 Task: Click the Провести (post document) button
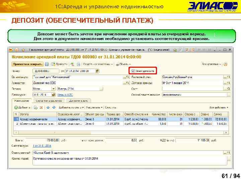pyautogui.click(x=59, y=64)
